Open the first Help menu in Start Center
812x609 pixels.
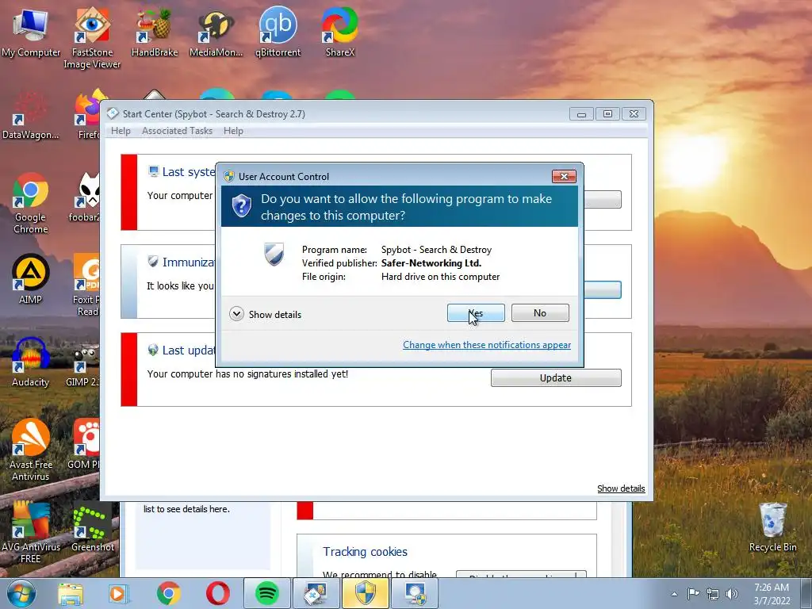[x=121, y=131]
